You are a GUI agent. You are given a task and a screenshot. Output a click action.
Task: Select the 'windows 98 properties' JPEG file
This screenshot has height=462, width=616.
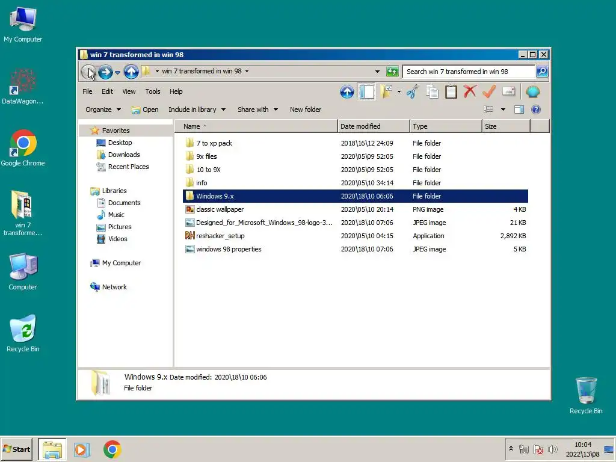click(355, 250)
